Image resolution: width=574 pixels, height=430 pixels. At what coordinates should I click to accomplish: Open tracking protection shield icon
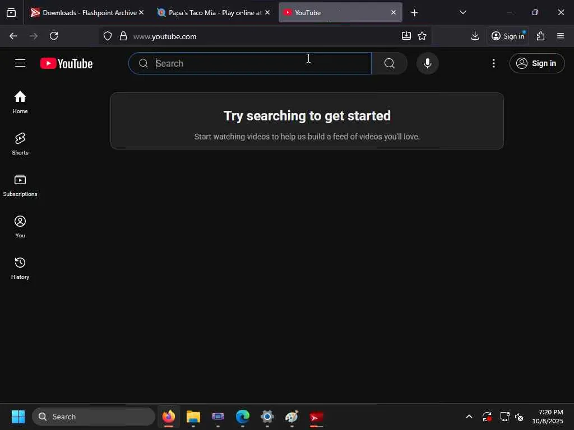click(x=107, y=36)
